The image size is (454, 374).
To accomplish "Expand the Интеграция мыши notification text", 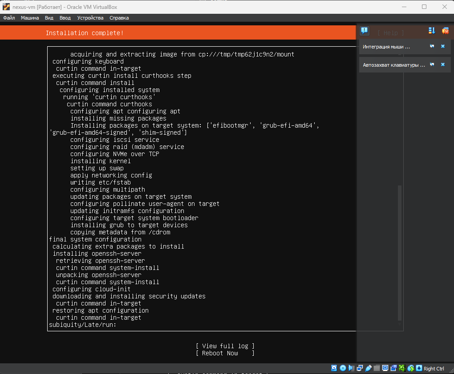I will (x=386, y=47).
